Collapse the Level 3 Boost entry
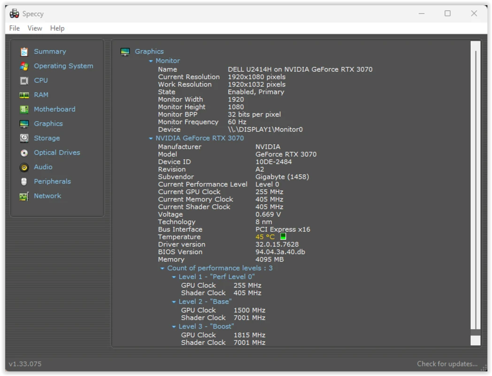Screen dimensions: 492x376 (174, 326)
